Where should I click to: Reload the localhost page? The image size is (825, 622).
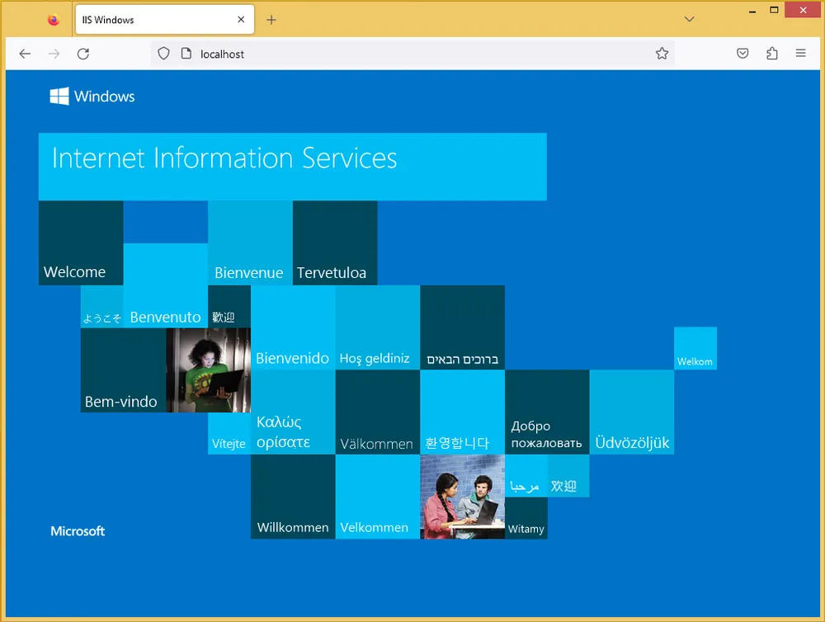coord(83,54)
